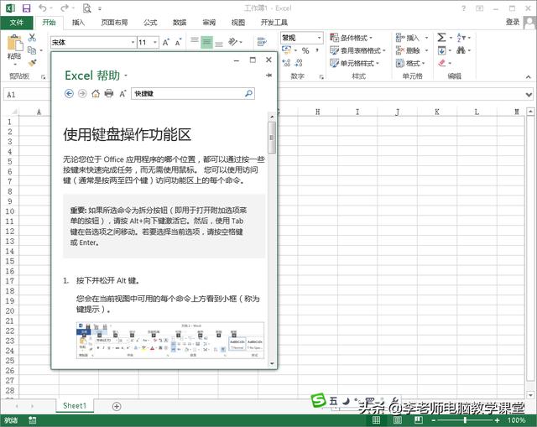Switch to Page Layout view in status bar

click(397, 420)
